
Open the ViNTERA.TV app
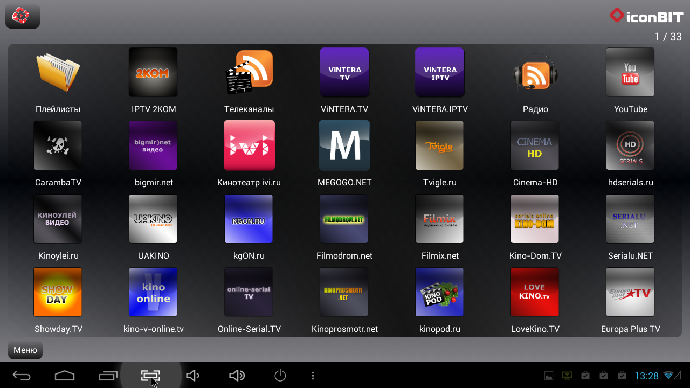[344, 72]
